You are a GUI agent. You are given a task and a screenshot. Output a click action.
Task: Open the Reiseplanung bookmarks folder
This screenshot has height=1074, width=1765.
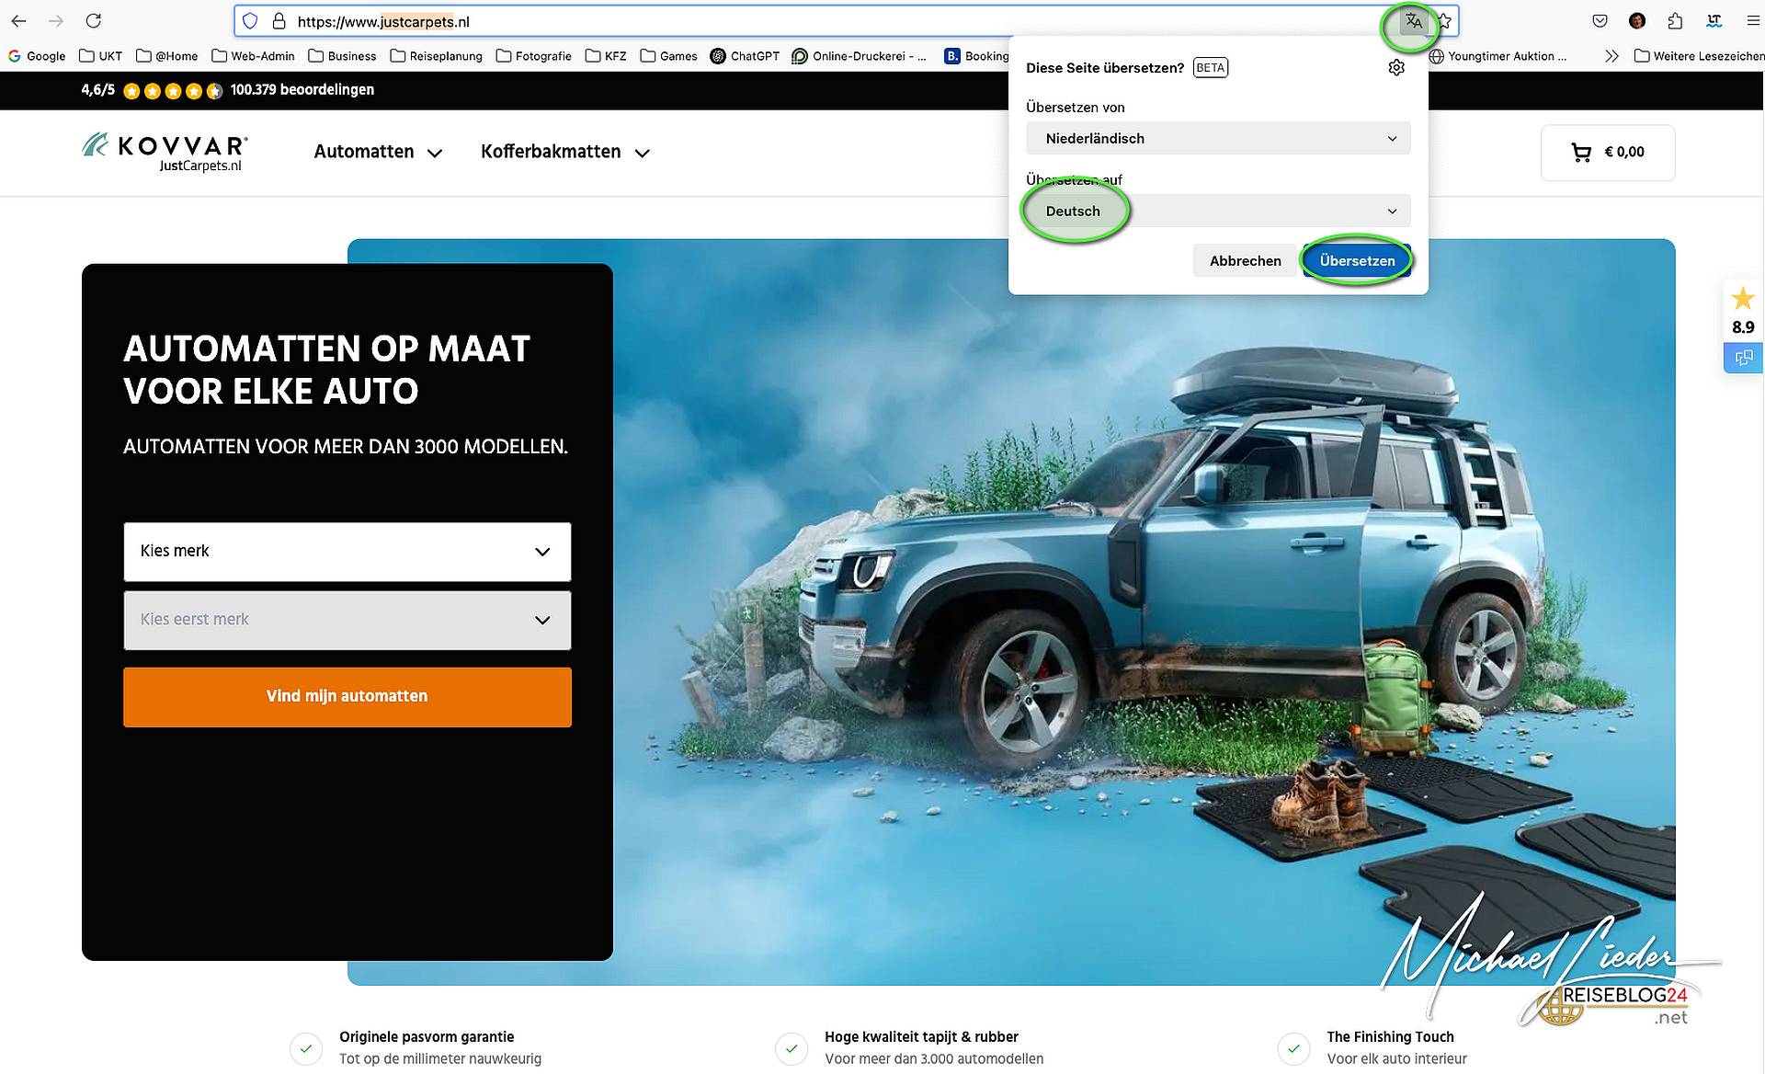click(436, 56)
